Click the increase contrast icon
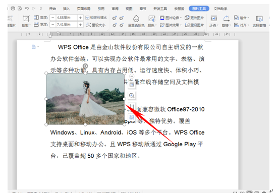This screenshot has width=279, height=196. [115, 18]
